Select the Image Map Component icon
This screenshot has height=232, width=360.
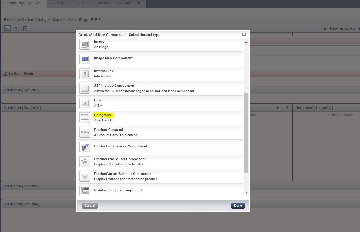pyautogui.click(x=84, y=59)
